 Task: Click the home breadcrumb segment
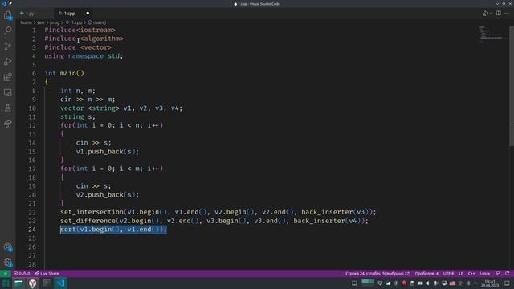point(27,22)
